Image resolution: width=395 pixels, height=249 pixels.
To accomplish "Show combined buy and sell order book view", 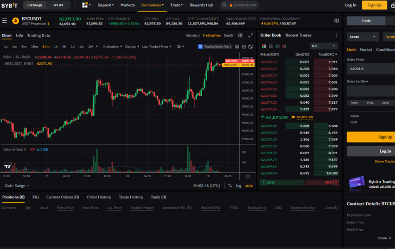I will coord(264,46).
